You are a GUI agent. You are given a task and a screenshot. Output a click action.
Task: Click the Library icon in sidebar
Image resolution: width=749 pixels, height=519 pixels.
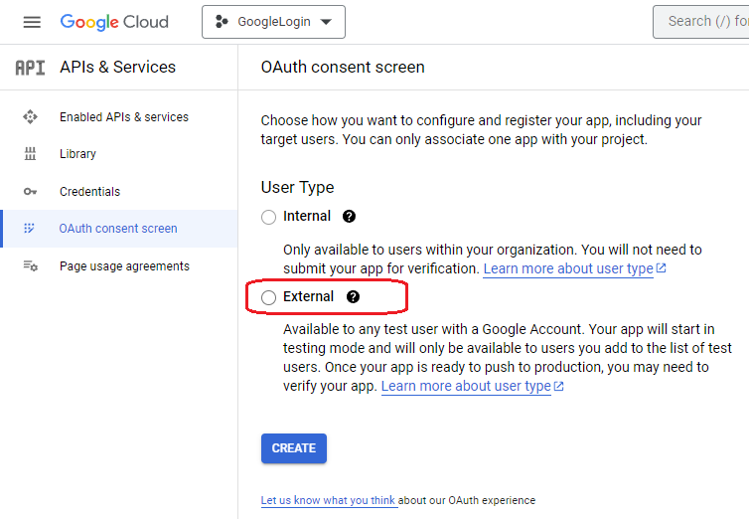click(x=30, y=154)
